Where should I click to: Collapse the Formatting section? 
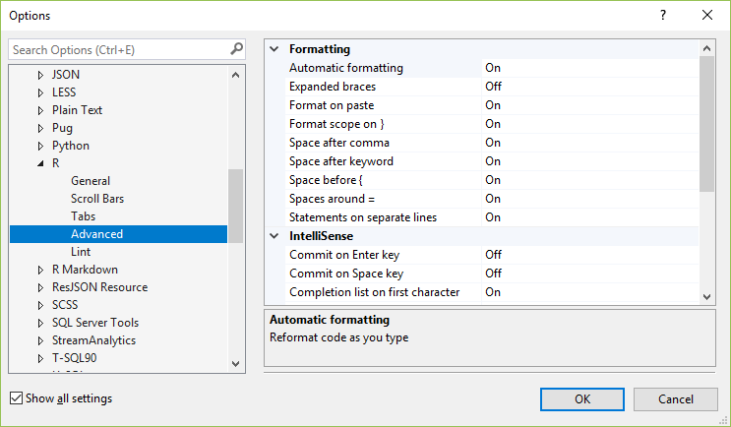274,49
